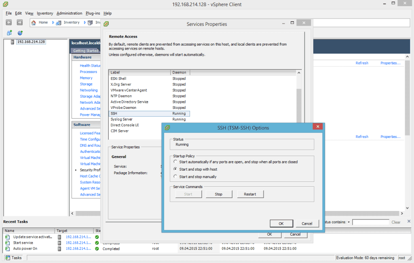Click Name column header in Recent Tasks

tap(29, 231)
